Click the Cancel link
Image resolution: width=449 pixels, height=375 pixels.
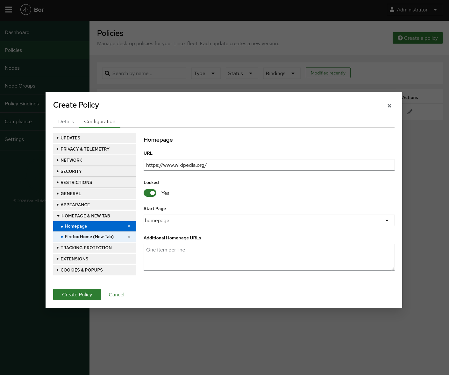[117, 295]
